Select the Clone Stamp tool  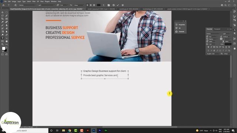(x=7, y=25)
